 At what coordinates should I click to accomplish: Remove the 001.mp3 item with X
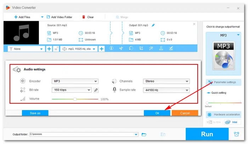(x=194, y=24)
